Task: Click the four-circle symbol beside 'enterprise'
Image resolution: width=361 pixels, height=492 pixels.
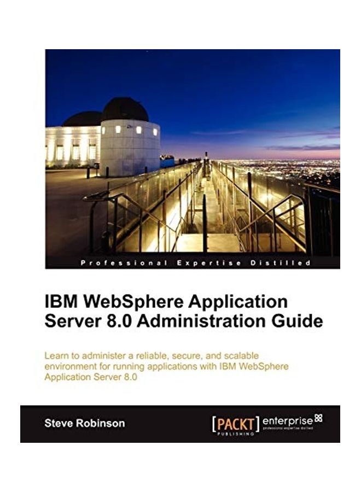Action: tap(318, 418)
